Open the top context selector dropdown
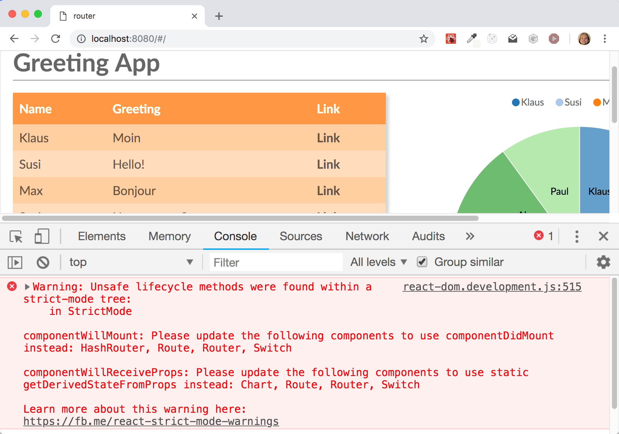 [x=131, y=262]
